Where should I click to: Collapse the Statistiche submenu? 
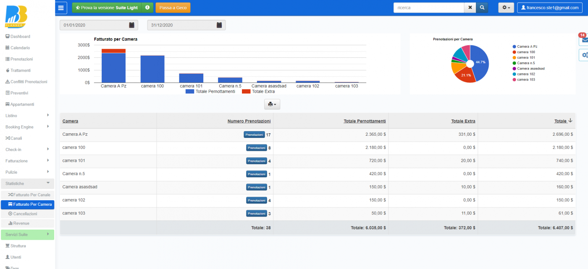click(x=27, y=184)
